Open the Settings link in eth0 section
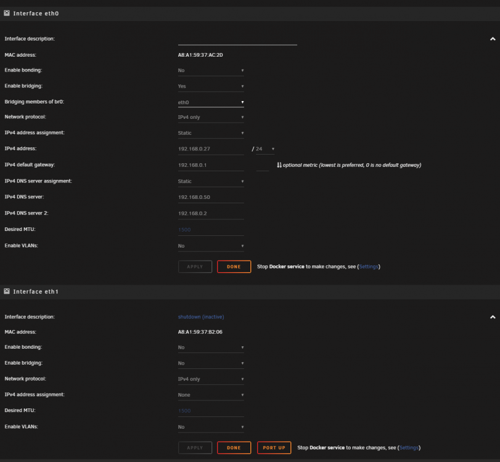Viewport: 500px width, 462px height. point(369,267)
